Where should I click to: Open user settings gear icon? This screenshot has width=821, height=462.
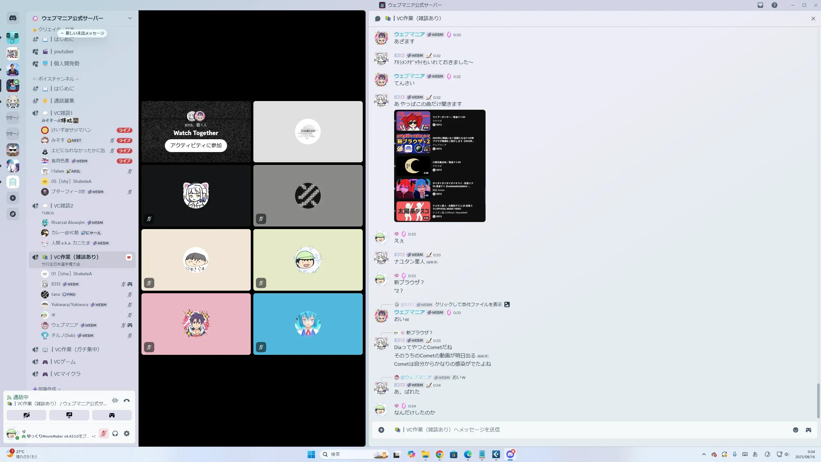(127, 434)
